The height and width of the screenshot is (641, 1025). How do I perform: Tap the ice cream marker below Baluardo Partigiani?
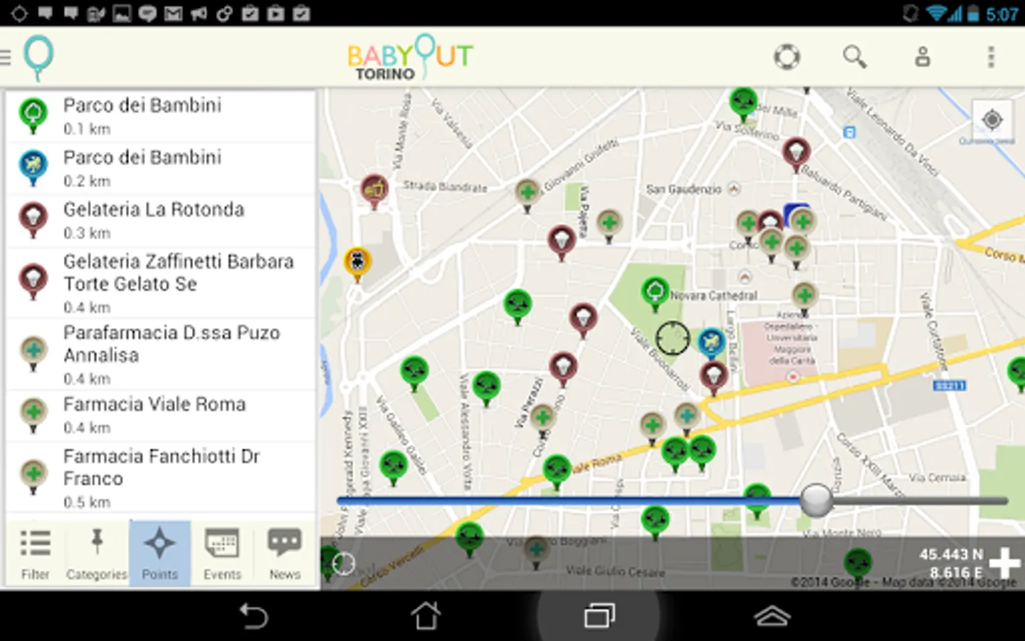point(797,154)
